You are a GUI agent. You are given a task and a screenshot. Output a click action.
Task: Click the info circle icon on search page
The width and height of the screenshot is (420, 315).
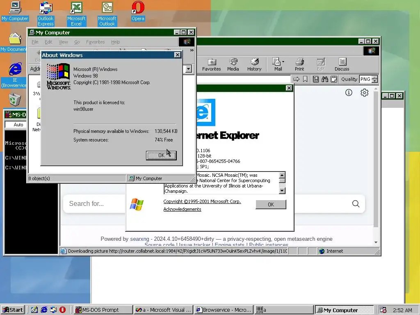[349, 93]
